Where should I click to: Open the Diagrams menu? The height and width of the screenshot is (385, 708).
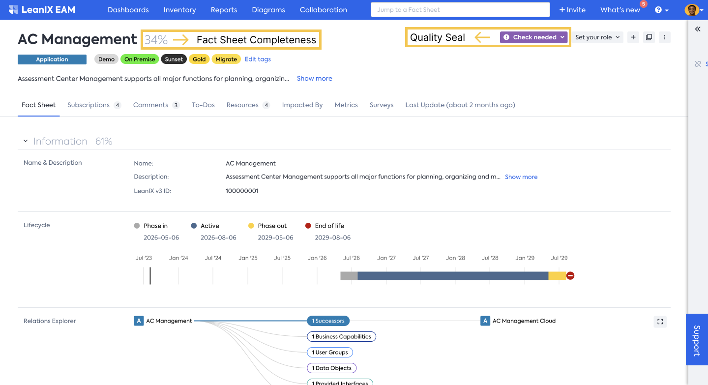pos(268,10)
